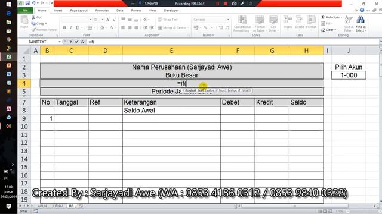Click Decrease Font Size icon

click(114, 20)
